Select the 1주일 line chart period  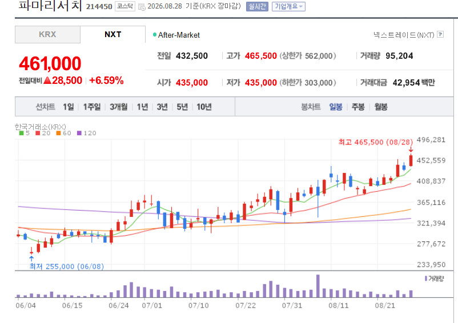[92, 107]
